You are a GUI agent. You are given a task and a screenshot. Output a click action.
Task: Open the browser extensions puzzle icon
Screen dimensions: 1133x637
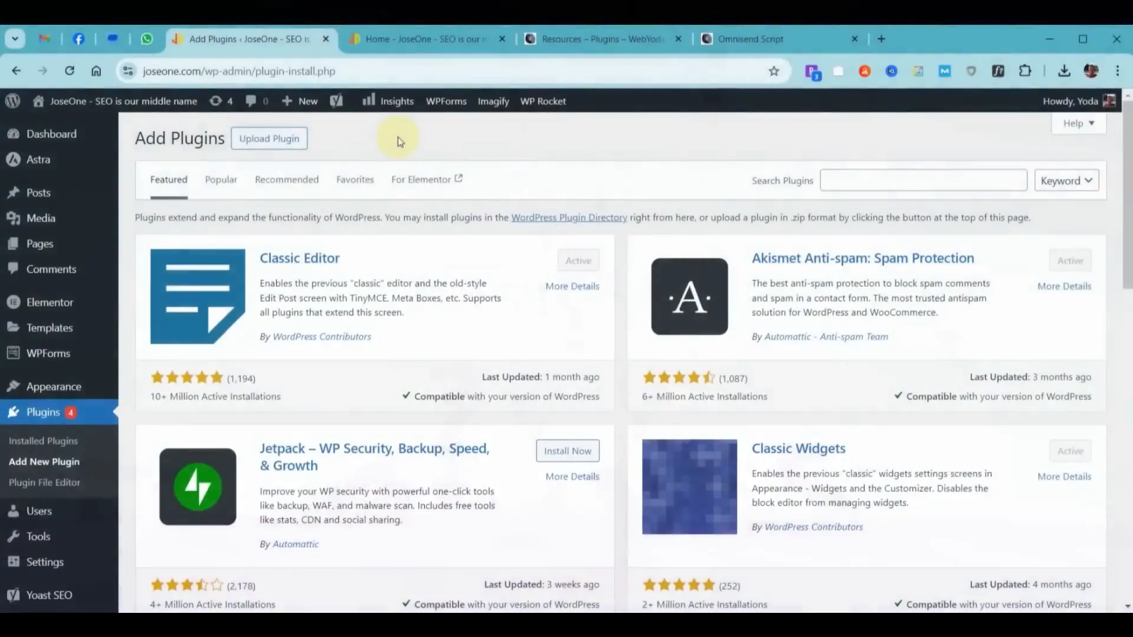1025,71
